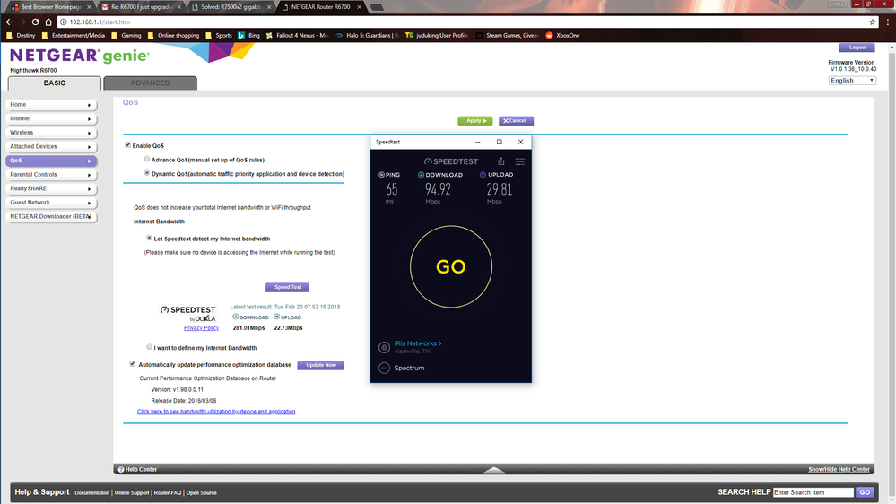This screenshot has height=504, width=896.
Task: Toggle automatically update performance optimization database
Action: pos(133,364)
